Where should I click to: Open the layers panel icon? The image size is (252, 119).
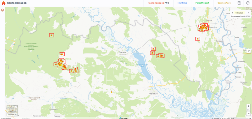(2, 10)
